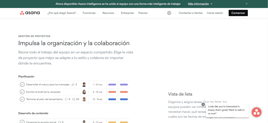The height and width of the screenshot is (123, 268).
Task: Click the second purple tag in the Desarrollar el marco row
Action: click(x=124, y=85)
